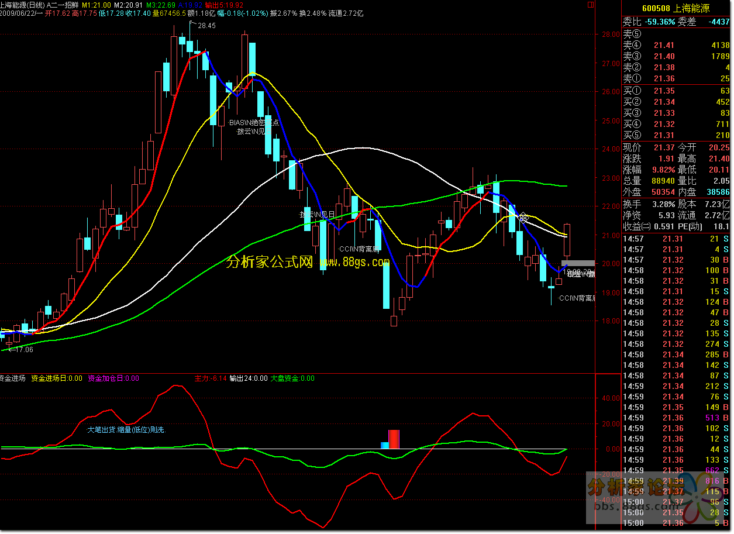Click the 卖④ volume 4138
Screen dimensions: 734x534
point(720,45)
